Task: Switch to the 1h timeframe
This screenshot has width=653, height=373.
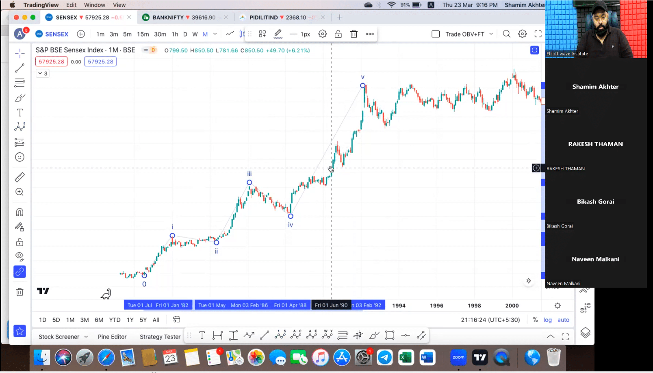Action: [175, 34]
